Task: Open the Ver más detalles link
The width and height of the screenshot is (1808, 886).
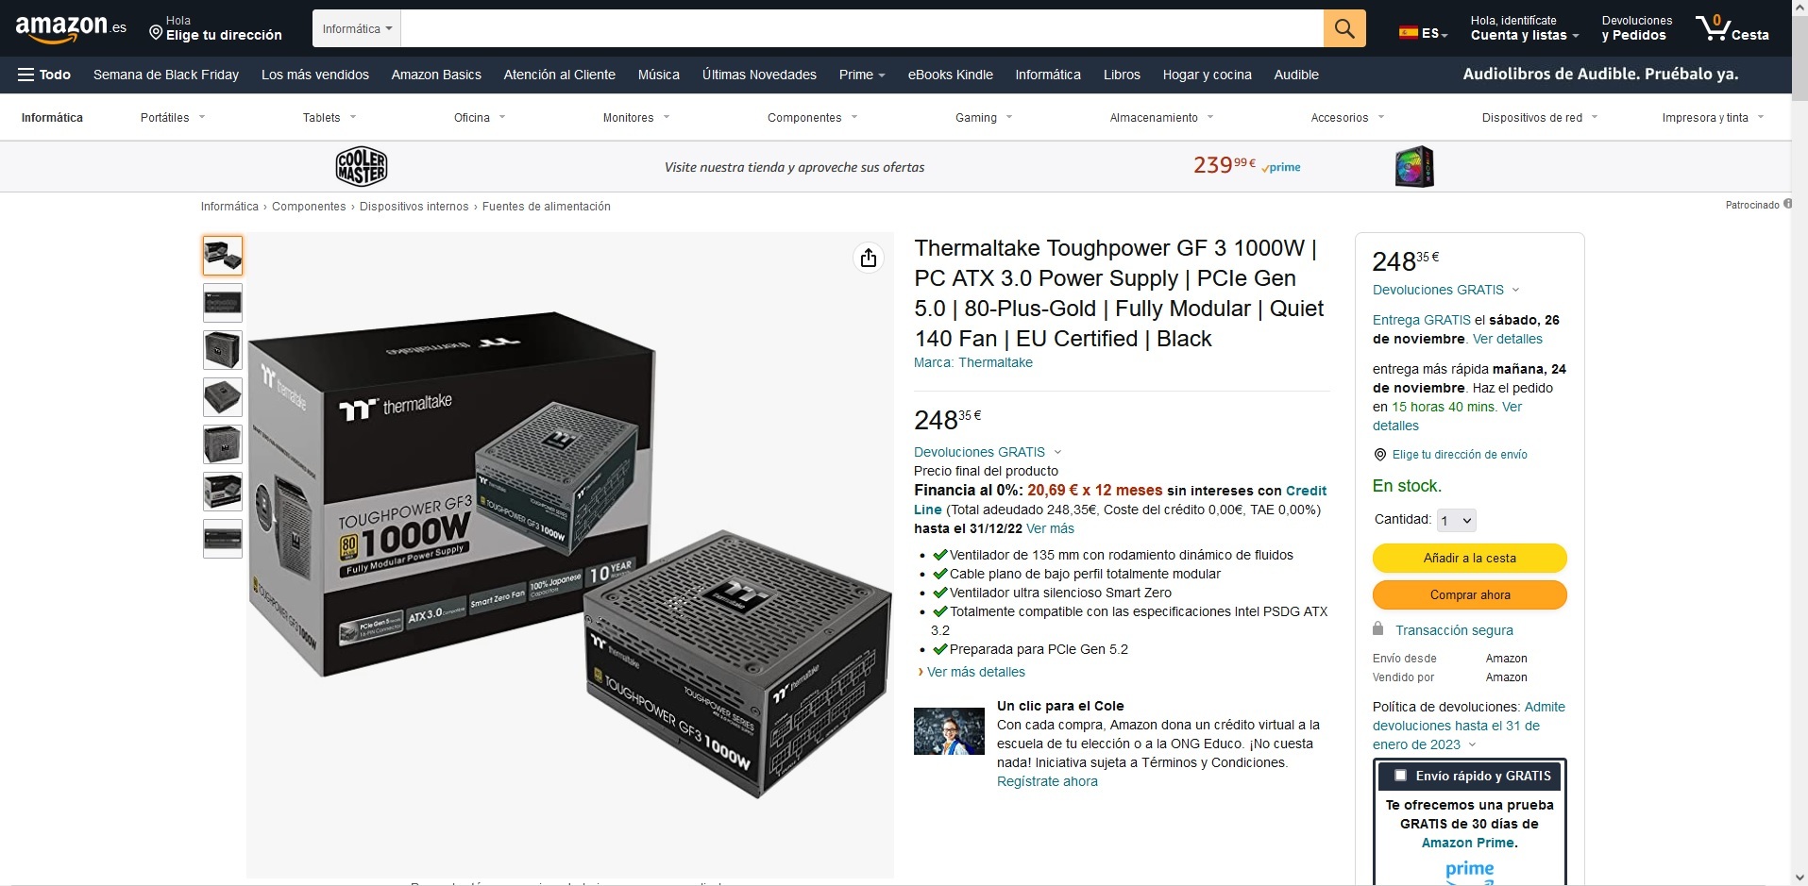Action: click(x=975, y=672)
